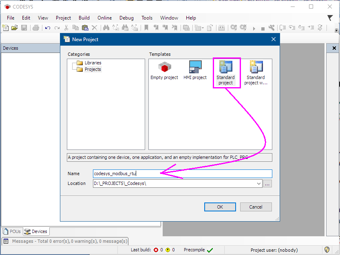The image size is (340, 255).
Task: Click the Start play triangle icon
Action: click(x=254, y=29)
